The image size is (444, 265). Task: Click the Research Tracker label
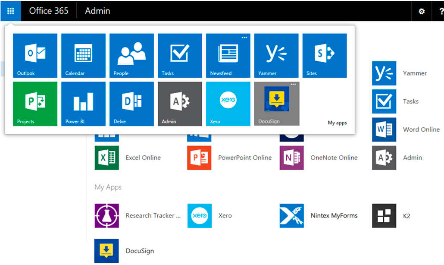[153, 216]
